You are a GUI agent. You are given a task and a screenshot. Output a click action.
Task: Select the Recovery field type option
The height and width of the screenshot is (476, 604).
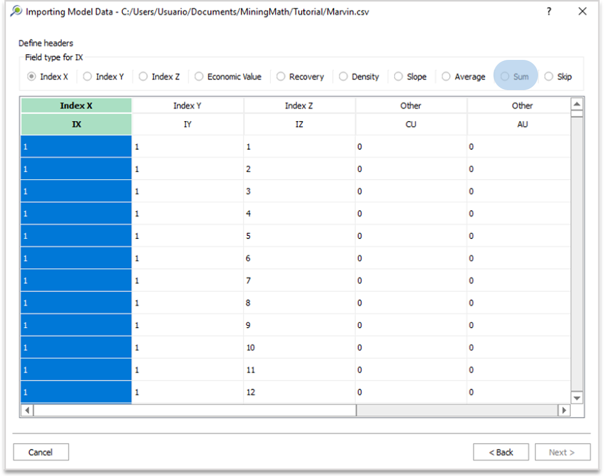tap(281, 76)
